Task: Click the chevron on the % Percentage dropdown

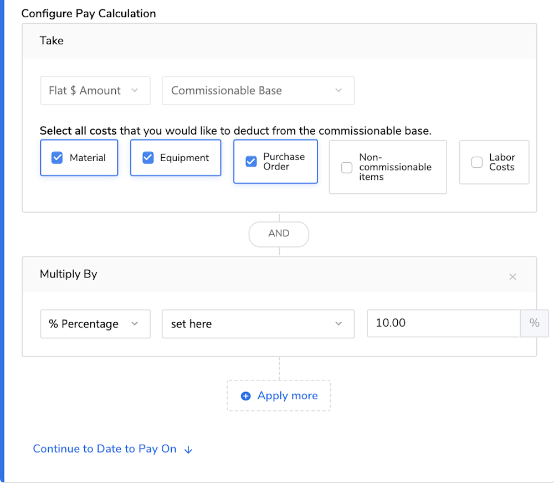Action: (x=135, y=323)
